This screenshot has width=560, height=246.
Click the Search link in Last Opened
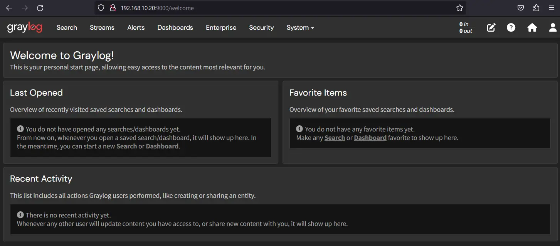pyautogui.click(x=127, y=146)
